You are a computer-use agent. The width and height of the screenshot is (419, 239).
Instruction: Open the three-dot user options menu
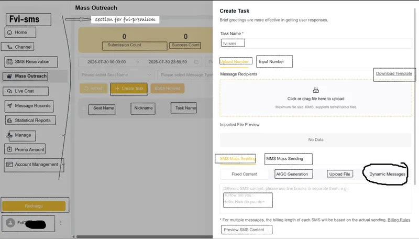pos(61,223)
